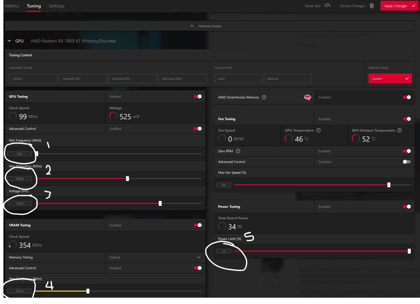Click the Tuning Control heading

(20, 55)
